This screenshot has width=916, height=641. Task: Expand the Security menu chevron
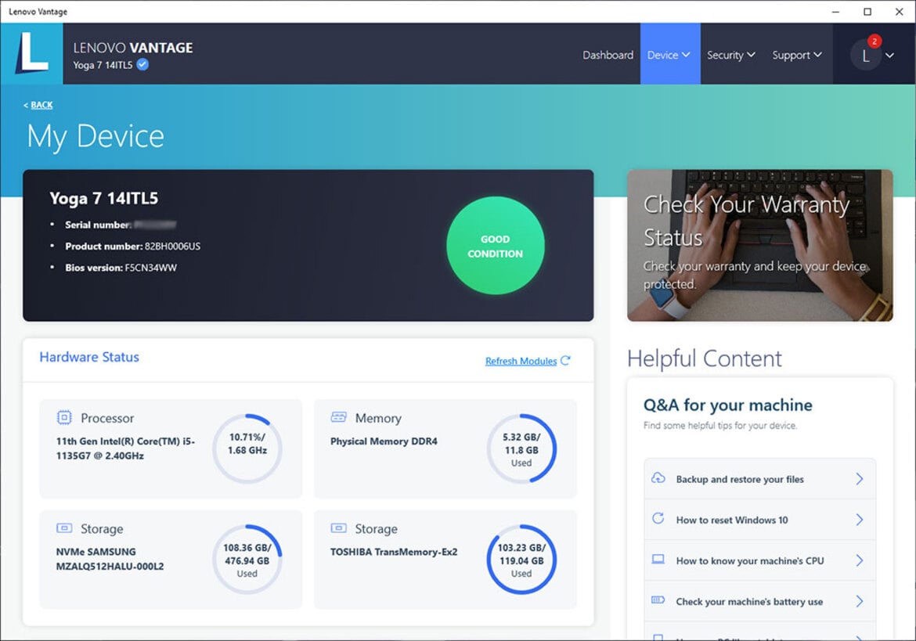click(752, 54)
